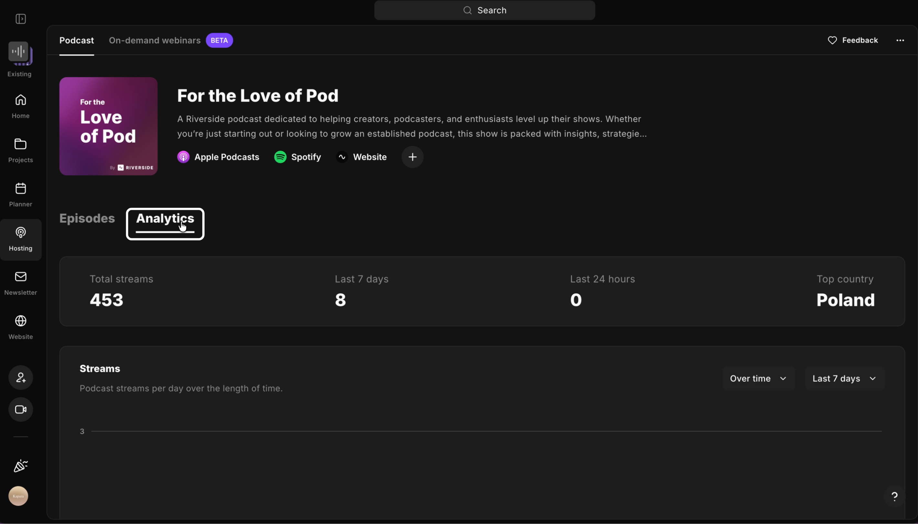918x524 pixels.
Task: Click the For the Love of Pod cover
Action: coord(108,126)
